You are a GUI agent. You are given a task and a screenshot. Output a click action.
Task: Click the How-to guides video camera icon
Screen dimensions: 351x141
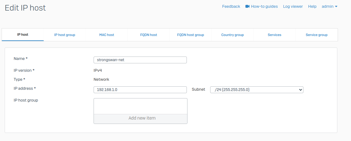click(247, 7)
